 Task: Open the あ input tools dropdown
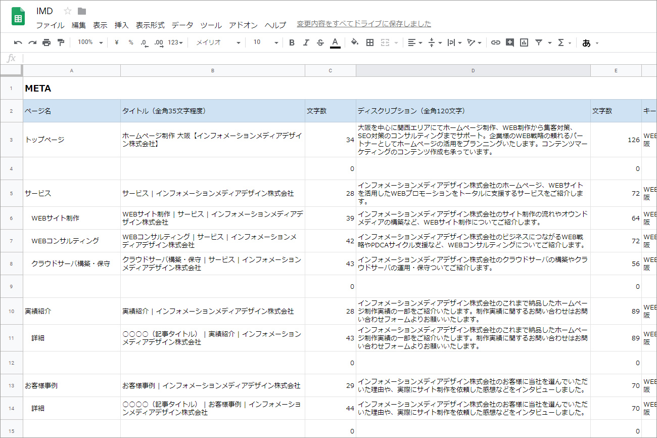[590, 43]
